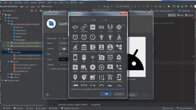Click Cancel in Select Icon dialog
This screenshot has width=196, height=110.
(119, 94)
